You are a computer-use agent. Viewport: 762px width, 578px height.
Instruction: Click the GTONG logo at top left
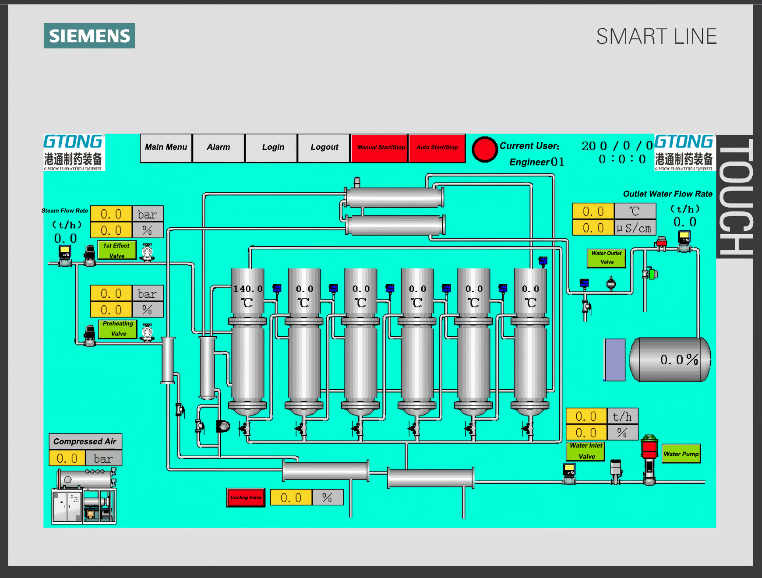pyautogui.click(x=74, y=152)
